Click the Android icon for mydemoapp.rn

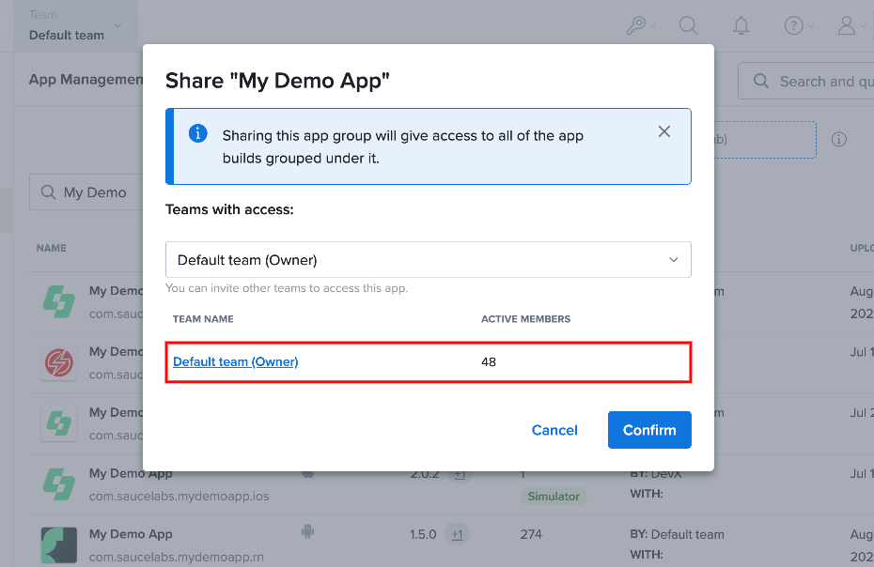coord(307,531)
